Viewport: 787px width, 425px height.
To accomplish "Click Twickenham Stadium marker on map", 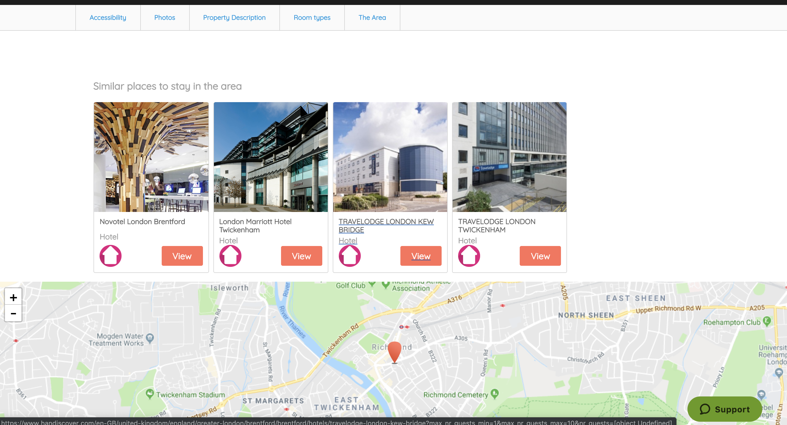I will point(149,394).
